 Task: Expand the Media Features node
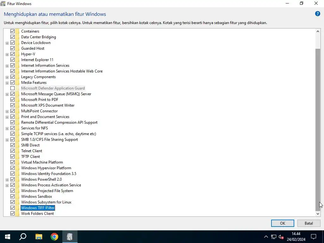pyautogui.click(x=7, y=83)
